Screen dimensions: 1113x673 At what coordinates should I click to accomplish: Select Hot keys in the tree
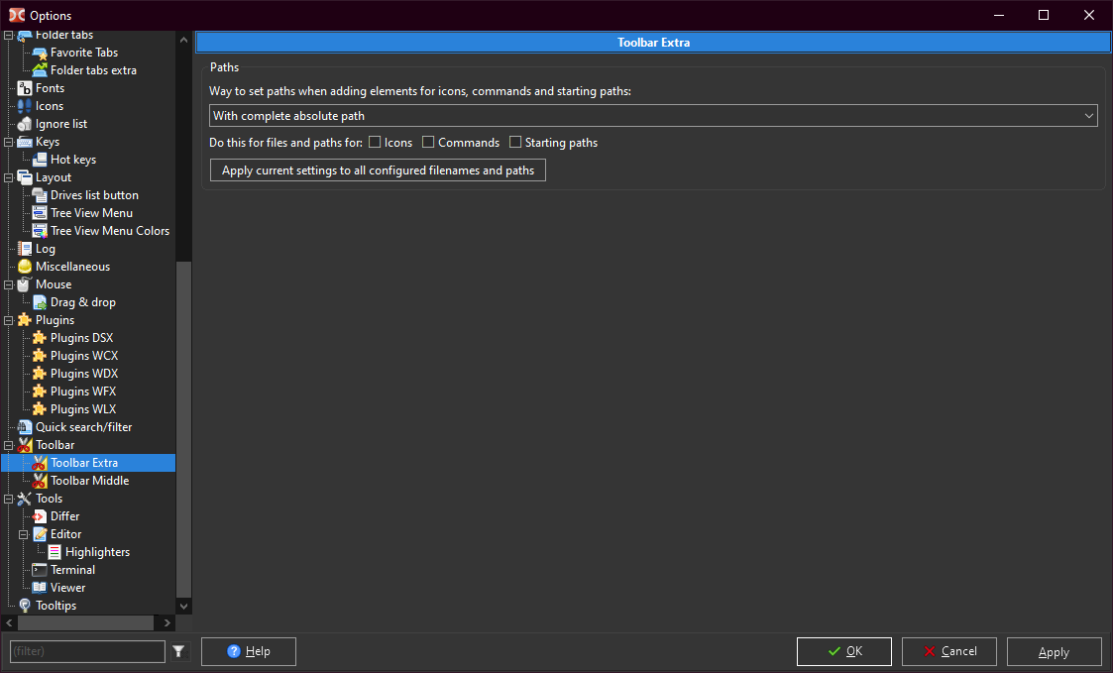(72, 160)
